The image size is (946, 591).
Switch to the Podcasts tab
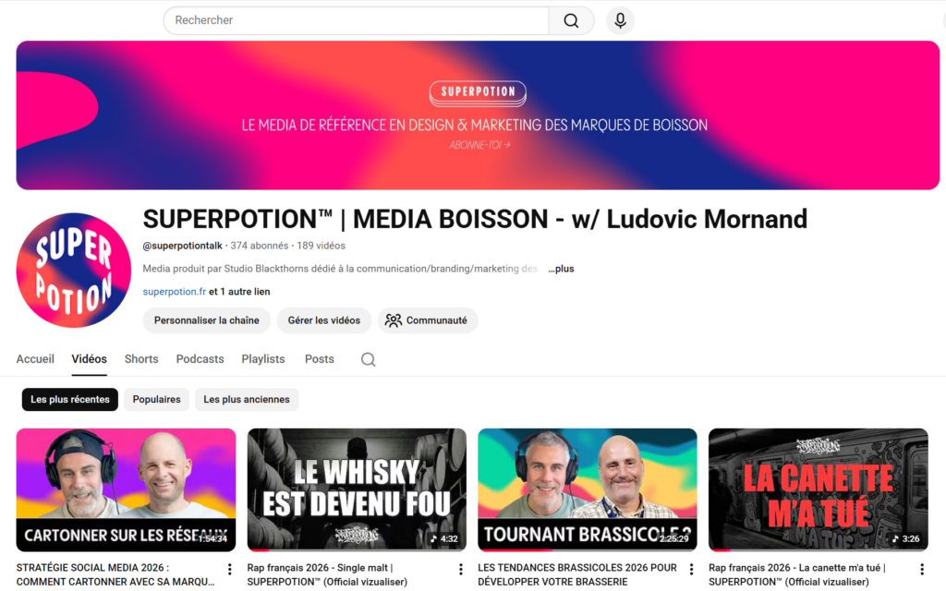tap(200, 359)
